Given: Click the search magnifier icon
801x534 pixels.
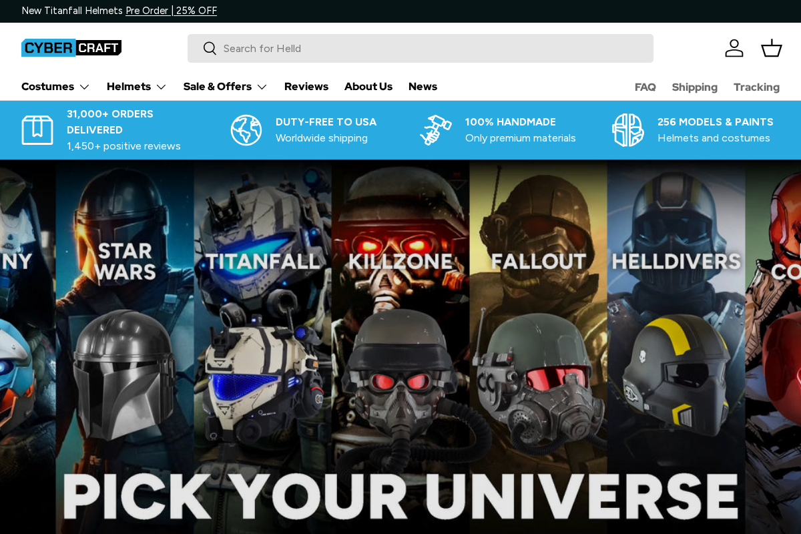Looking at the screenshot, I should (210, 48).
